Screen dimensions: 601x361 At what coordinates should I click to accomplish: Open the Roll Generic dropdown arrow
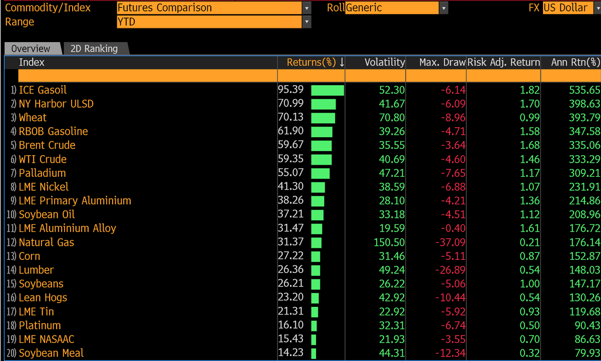pyautogui.click(x=444, y=8)
